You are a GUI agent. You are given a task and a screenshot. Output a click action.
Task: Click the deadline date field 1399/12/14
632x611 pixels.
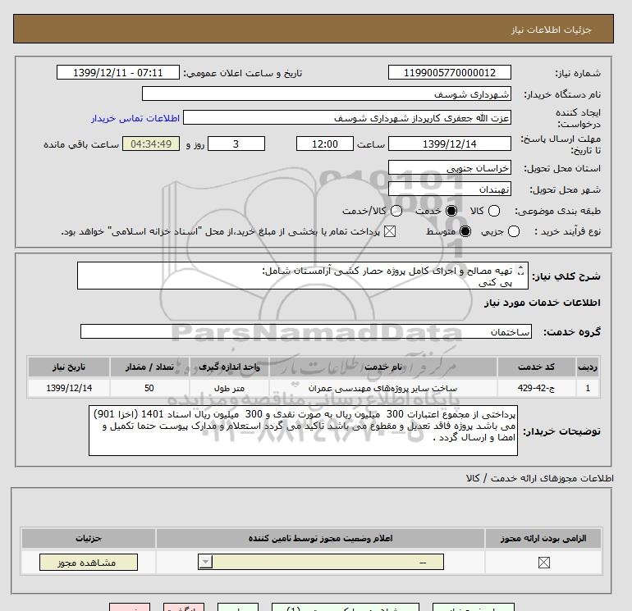click(x=450, y=144)
